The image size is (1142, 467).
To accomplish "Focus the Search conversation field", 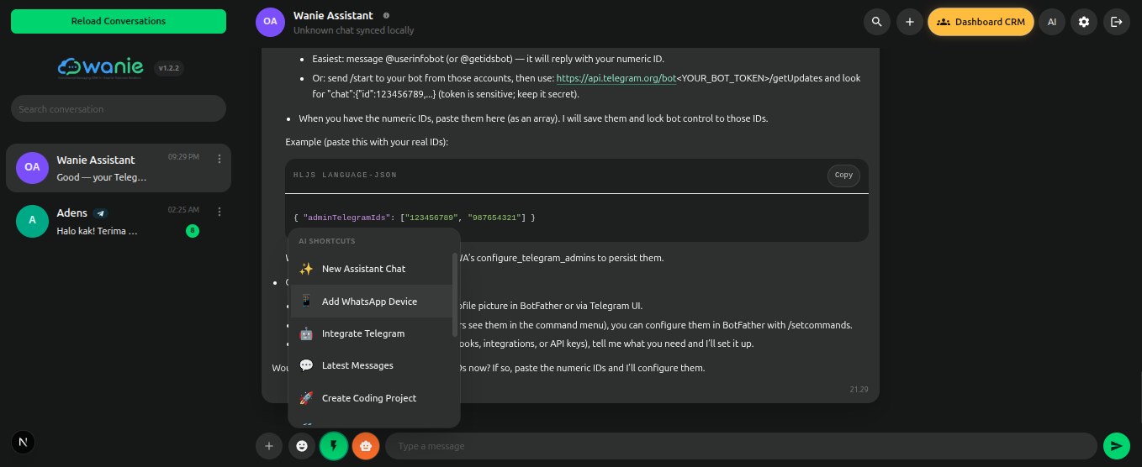I will (119, 108).
